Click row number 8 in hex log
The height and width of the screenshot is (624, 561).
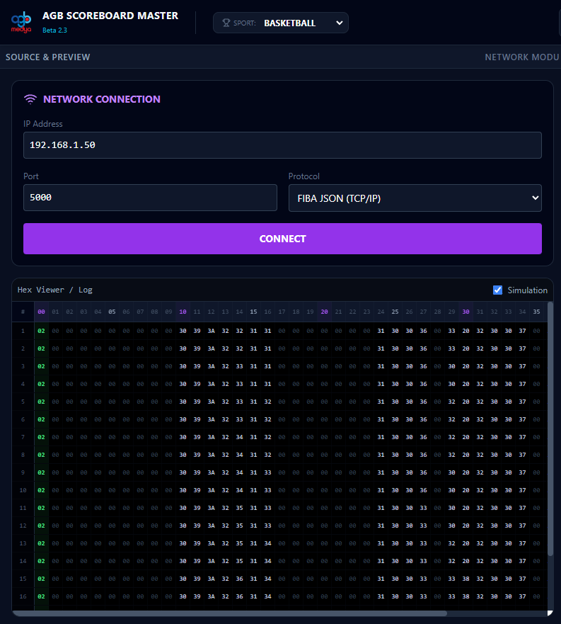click(x=23, y=455)
